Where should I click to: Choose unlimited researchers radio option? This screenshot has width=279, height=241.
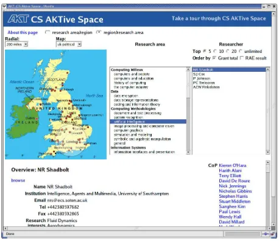(241, 51)
